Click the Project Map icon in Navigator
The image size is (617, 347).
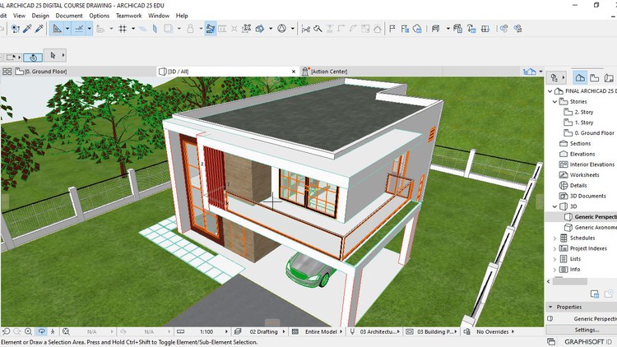pyautogui.click(x=581, y=77)
